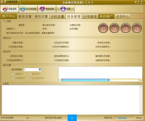This screenshot has width=145, height=121.
Task: Click the 正在运行任务数 label
Action: (62, 43)
